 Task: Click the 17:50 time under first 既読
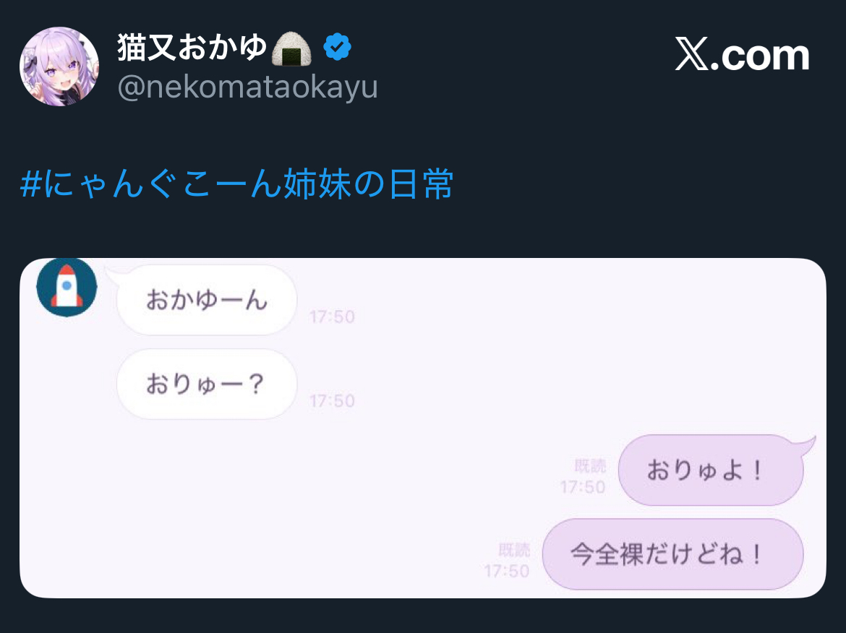[583, 487]
